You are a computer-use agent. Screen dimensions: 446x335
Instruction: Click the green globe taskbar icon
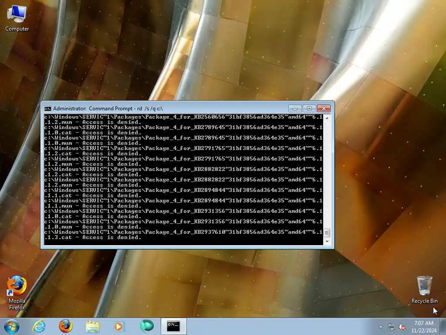point(146,326)
